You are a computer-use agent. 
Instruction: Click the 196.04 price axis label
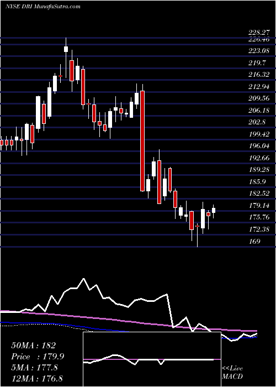coord(259,146)
